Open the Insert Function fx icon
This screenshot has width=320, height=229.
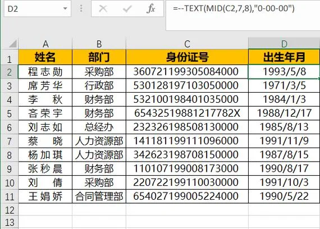coord(151,9)
